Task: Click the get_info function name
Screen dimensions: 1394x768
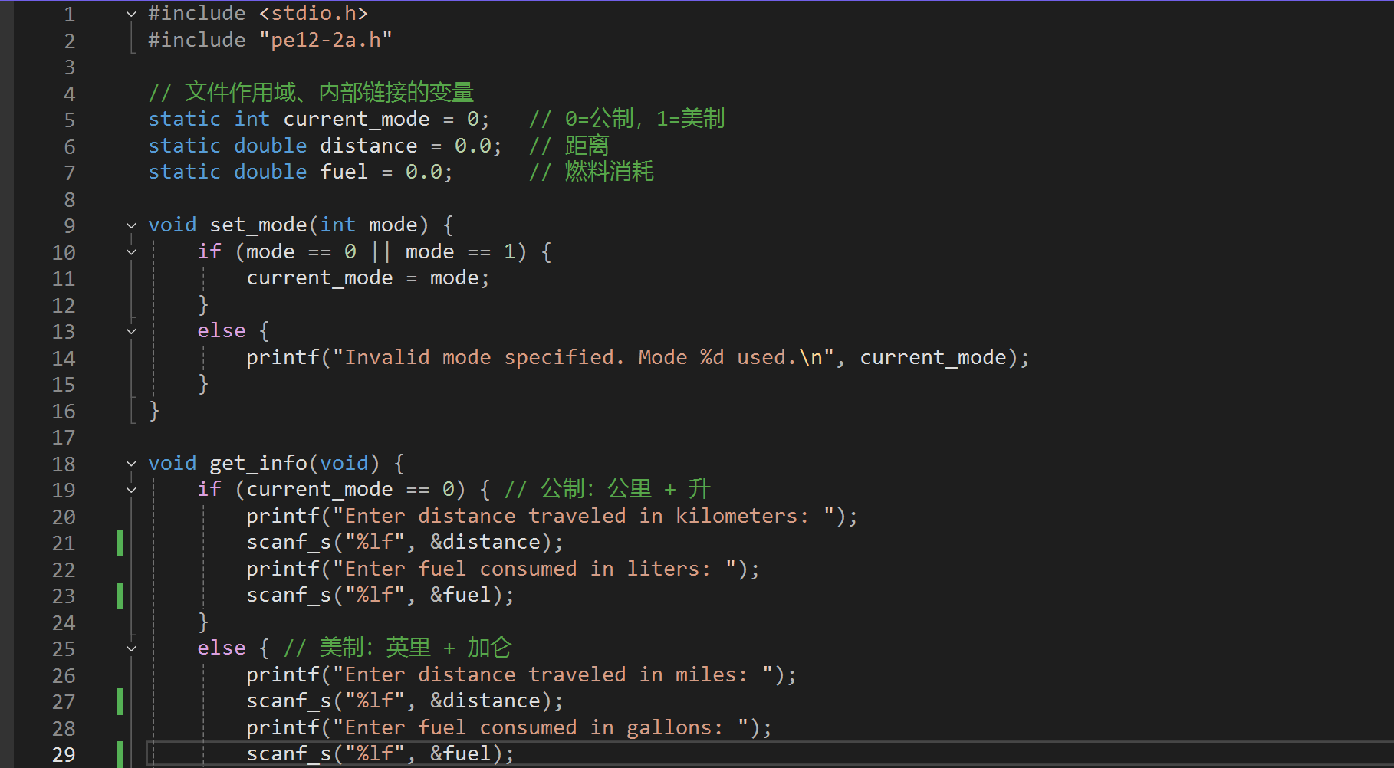Action: pos(258,464)
